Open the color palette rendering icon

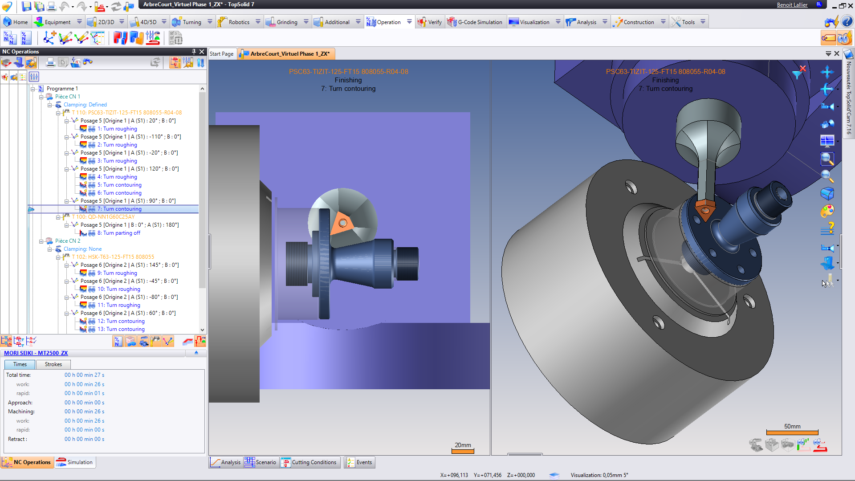[827, 211]
